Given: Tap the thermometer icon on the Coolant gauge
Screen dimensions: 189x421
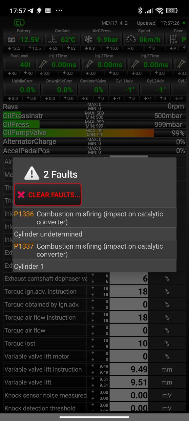Looking at the screenshot, I should tap(52, 39).
